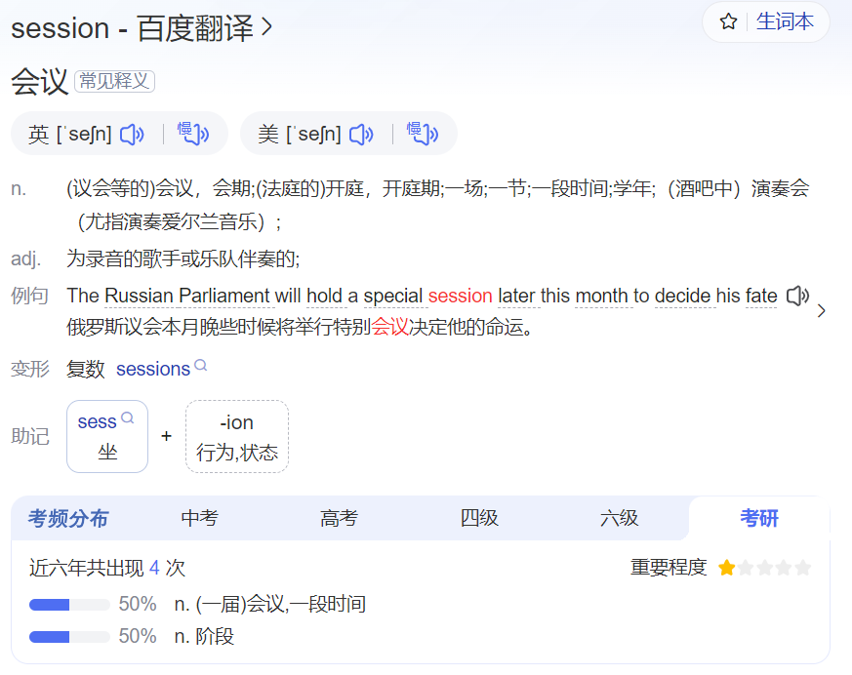Click the main translation 会议
This screenshot has width=852, height=675.
tap(39, 82)
